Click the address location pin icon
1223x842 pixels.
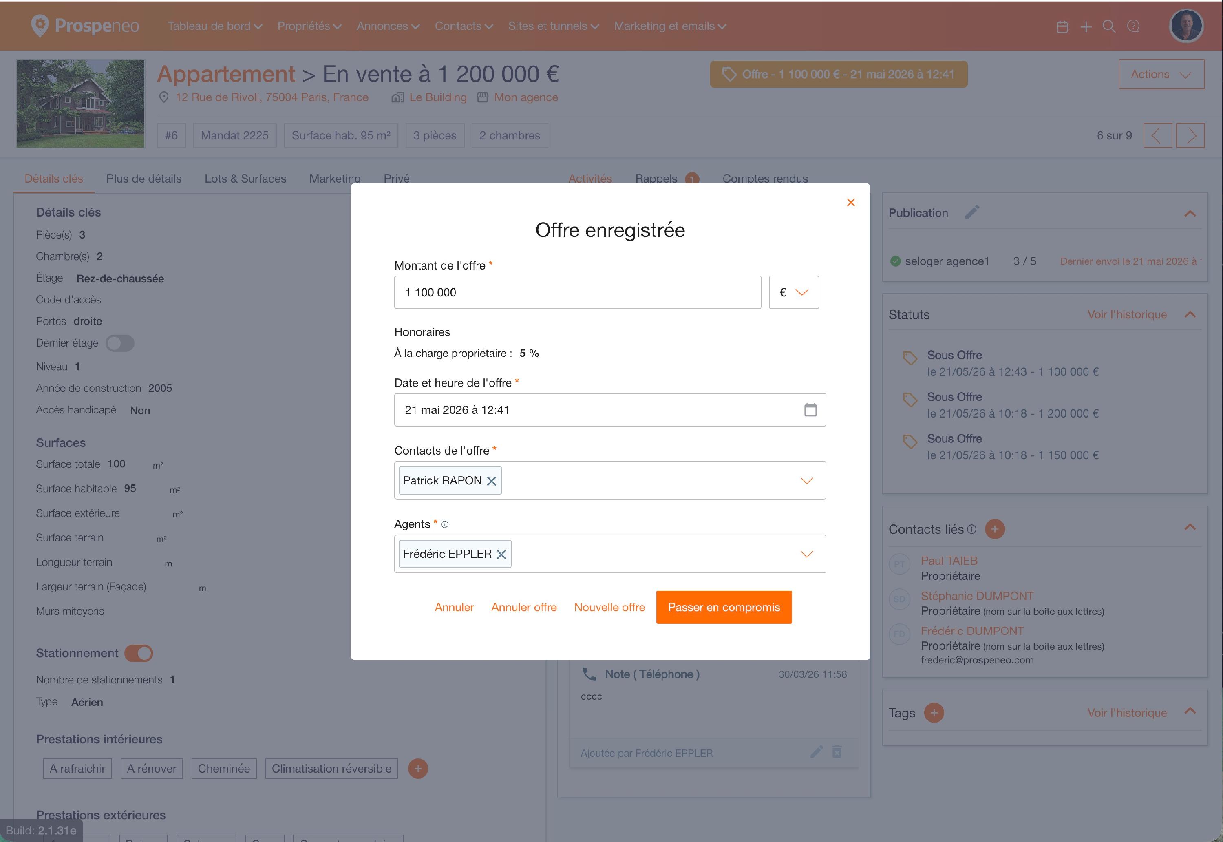point(164,97)
